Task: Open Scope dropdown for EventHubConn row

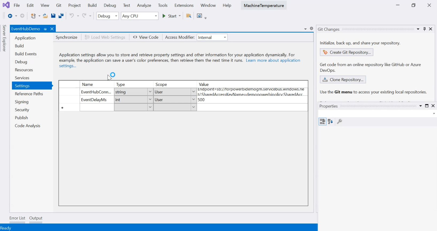Action: click(194, 92)
